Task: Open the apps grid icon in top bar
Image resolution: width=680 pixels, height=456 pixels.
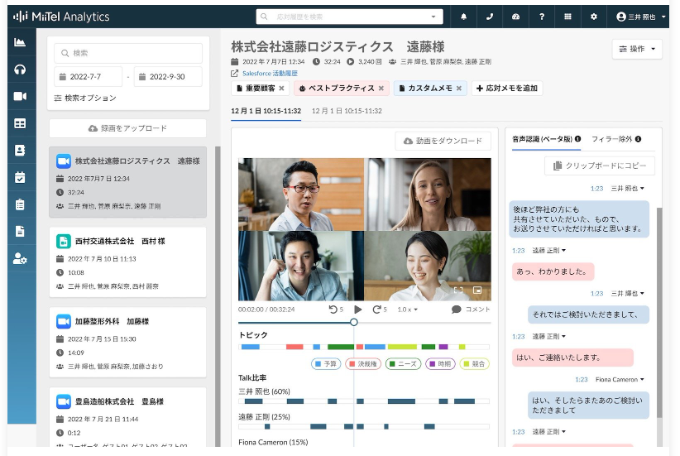Action: [567, 17]
